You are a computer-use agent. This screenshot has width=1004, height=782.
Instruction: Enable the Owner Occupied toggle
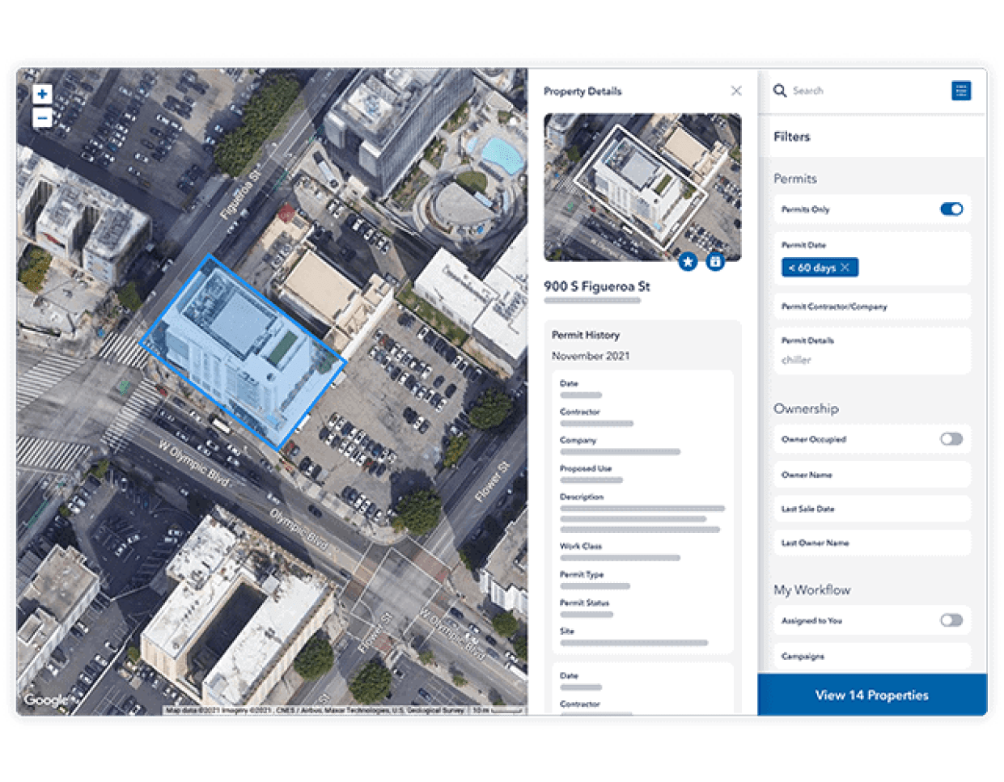point(951,439)
